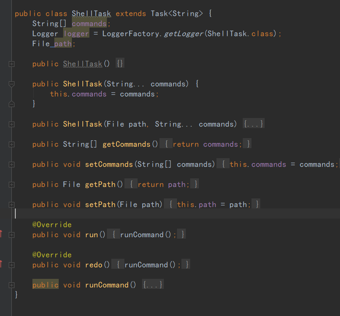Click the logger field name
The width and height of the screenshot is (340, 316).
click(x=76, y=34)
